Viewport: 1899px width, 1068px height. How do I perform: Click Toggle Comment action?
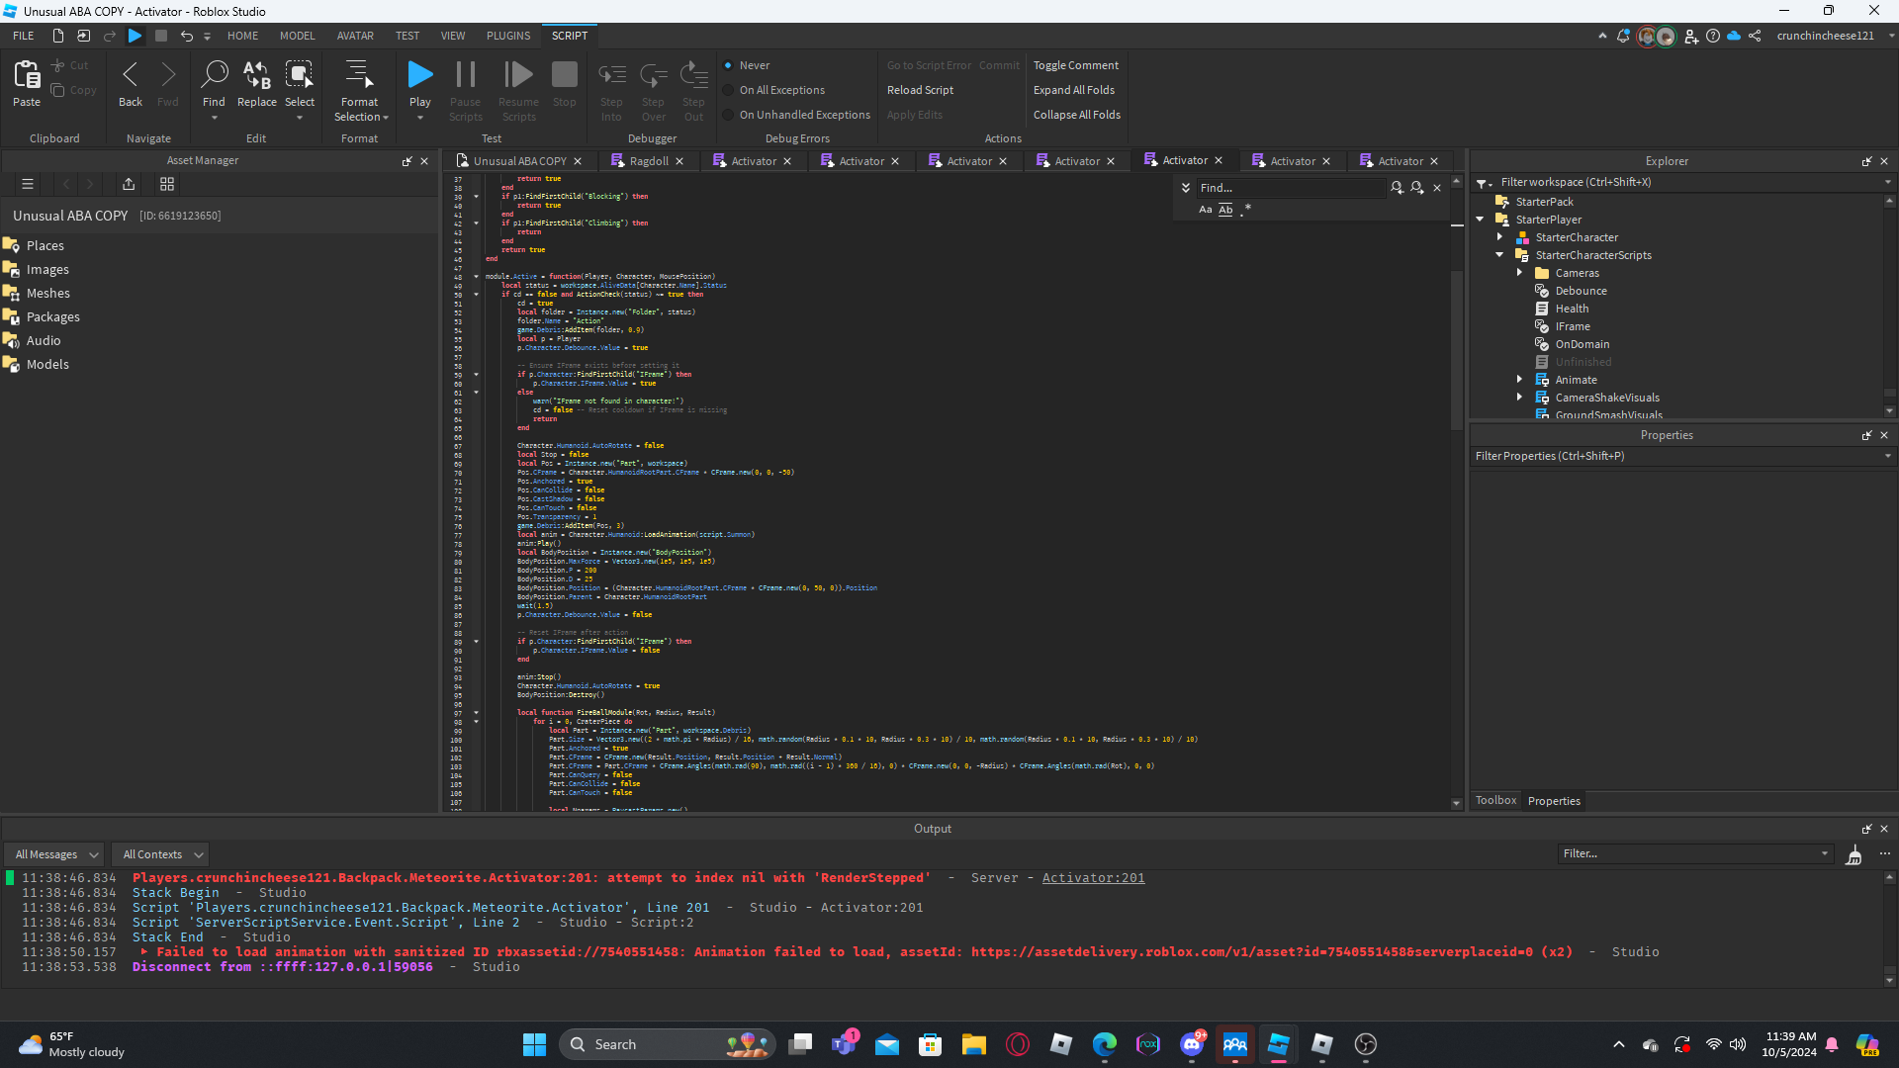(1075, 65)
